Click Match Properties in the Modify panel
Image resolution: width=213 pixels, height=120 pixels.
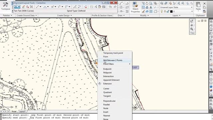135,7
